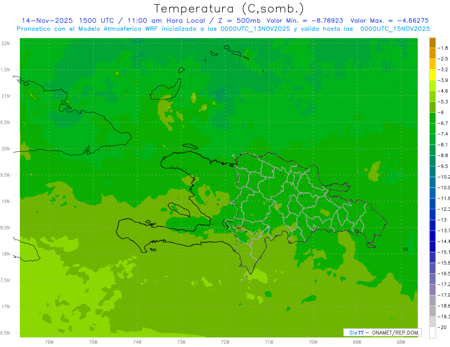450x347 pixels.
Task: Click the '0000UTC_15NOV2025' valid-until timestamp
Action: click(395, 29)
